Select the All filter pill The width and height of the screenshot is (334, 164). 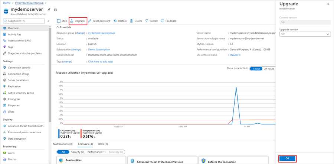tap(63, 152)
